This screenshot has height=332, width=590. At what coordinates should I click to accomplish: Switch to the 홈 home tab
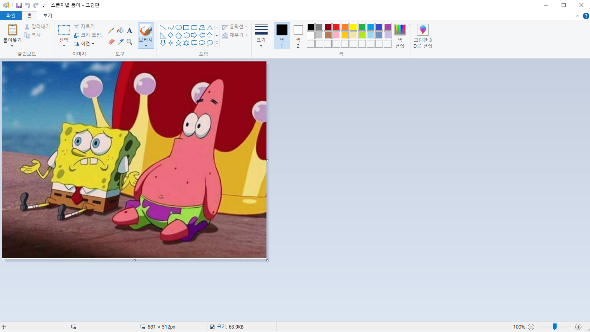coord(30,16)
